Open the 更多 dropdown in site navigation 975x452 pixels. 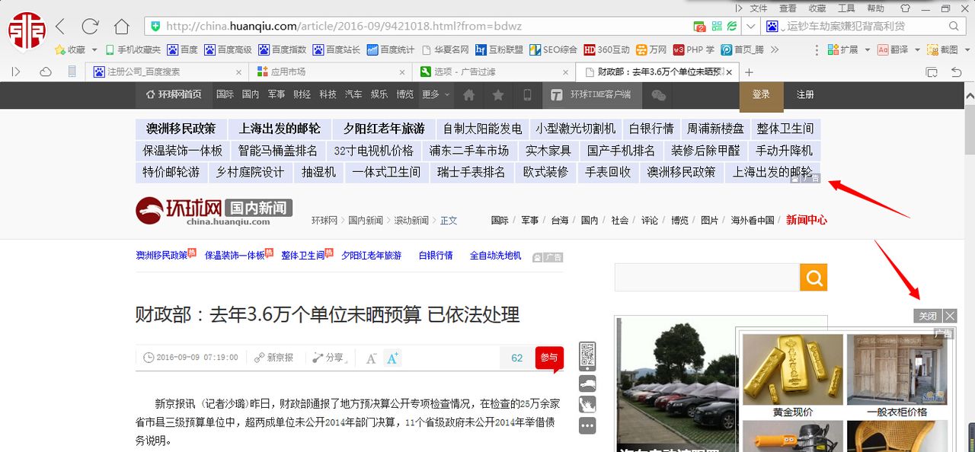[431, 96]
